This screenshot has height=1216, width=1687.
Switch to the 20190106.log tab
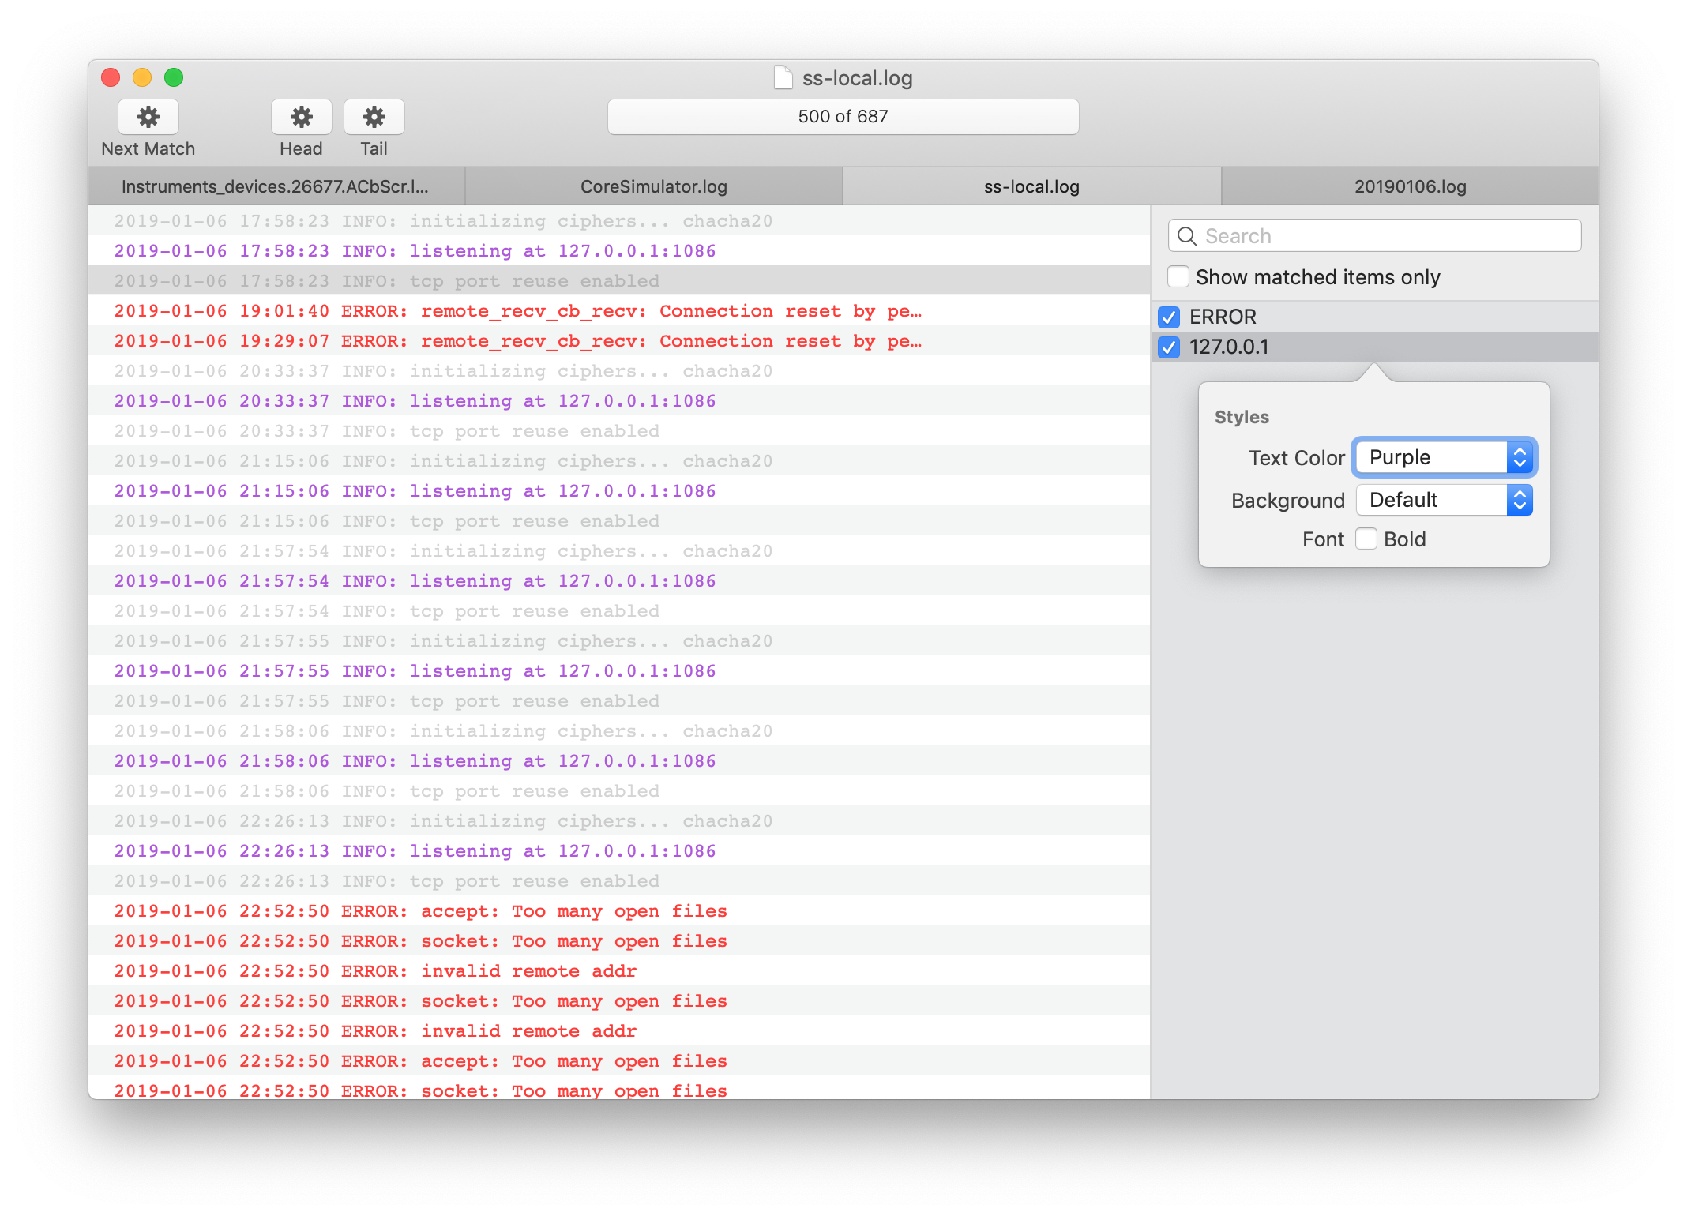pyautogui.click(x=1410, y=186)
